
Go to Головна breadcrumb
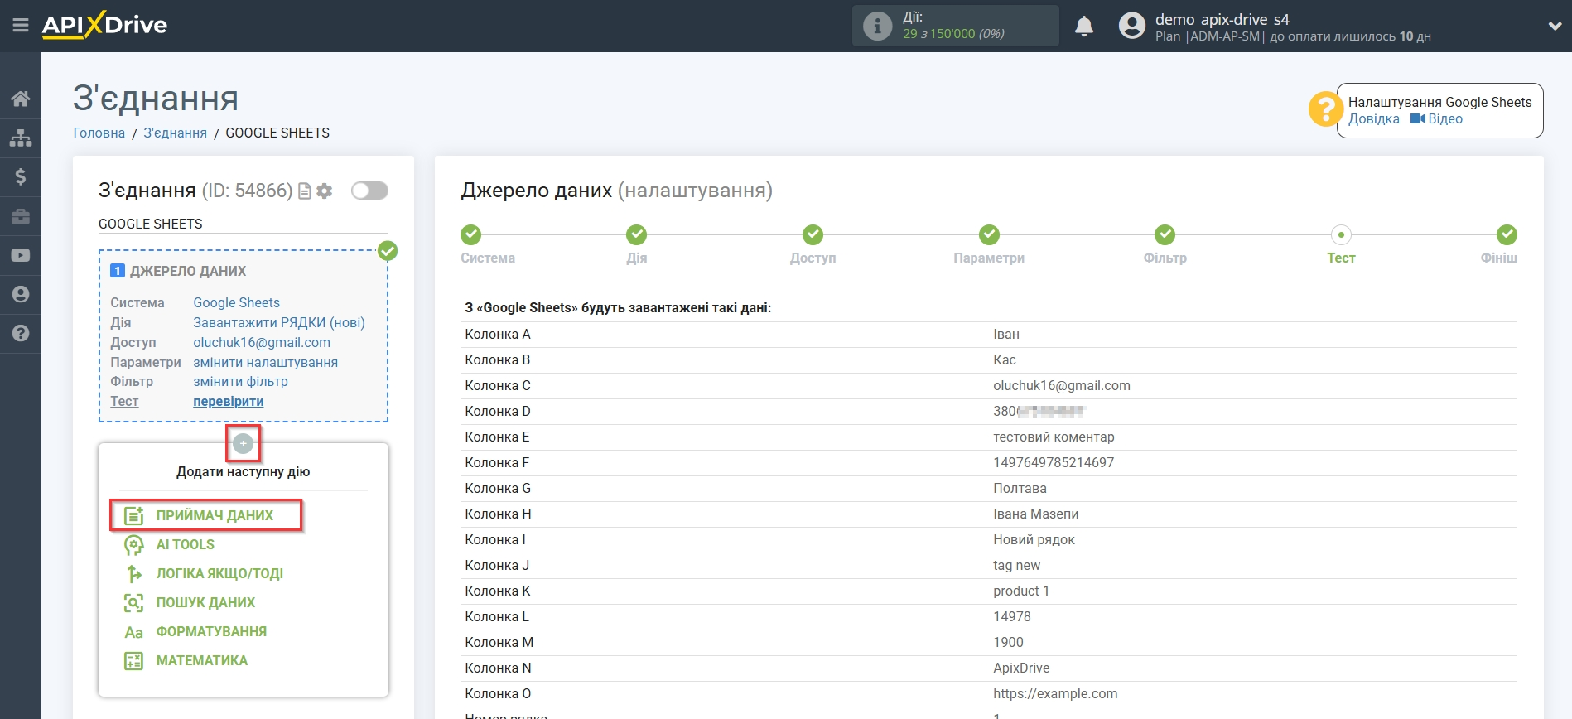tap(99, 133)
